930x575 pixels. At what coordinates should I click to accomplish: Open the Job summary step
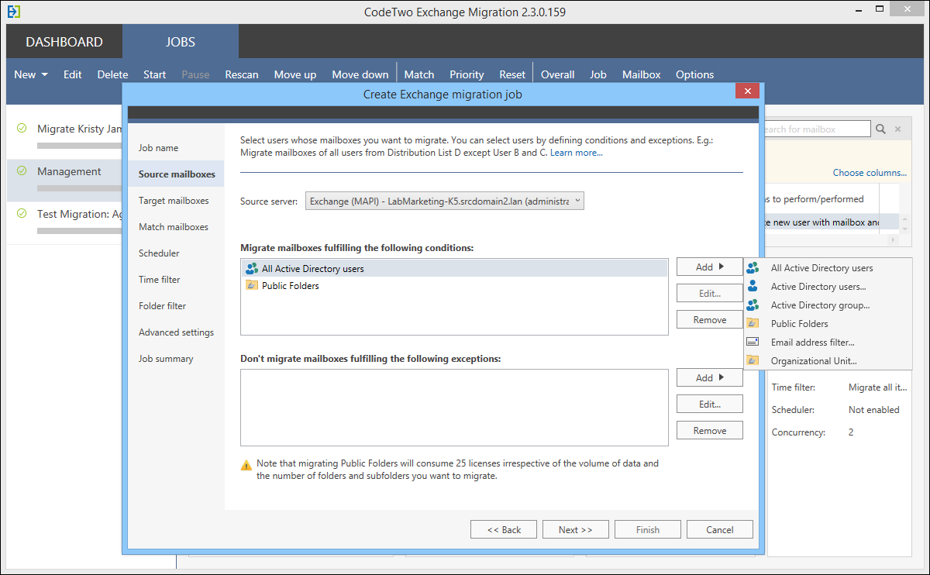pyautogui.click(x=166, y=358)
